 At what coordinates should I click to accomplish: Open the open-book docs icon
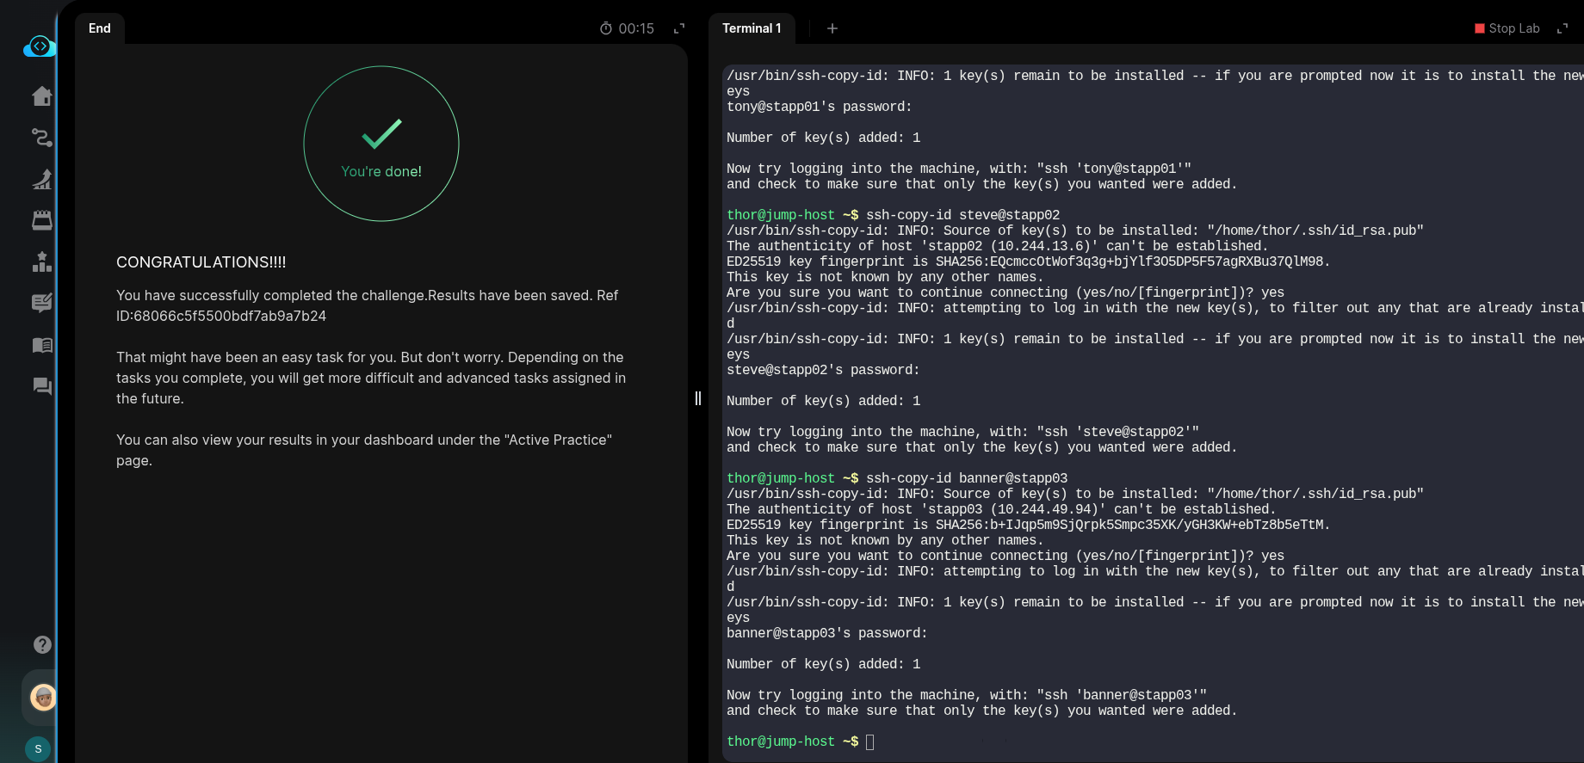[41, 345]
